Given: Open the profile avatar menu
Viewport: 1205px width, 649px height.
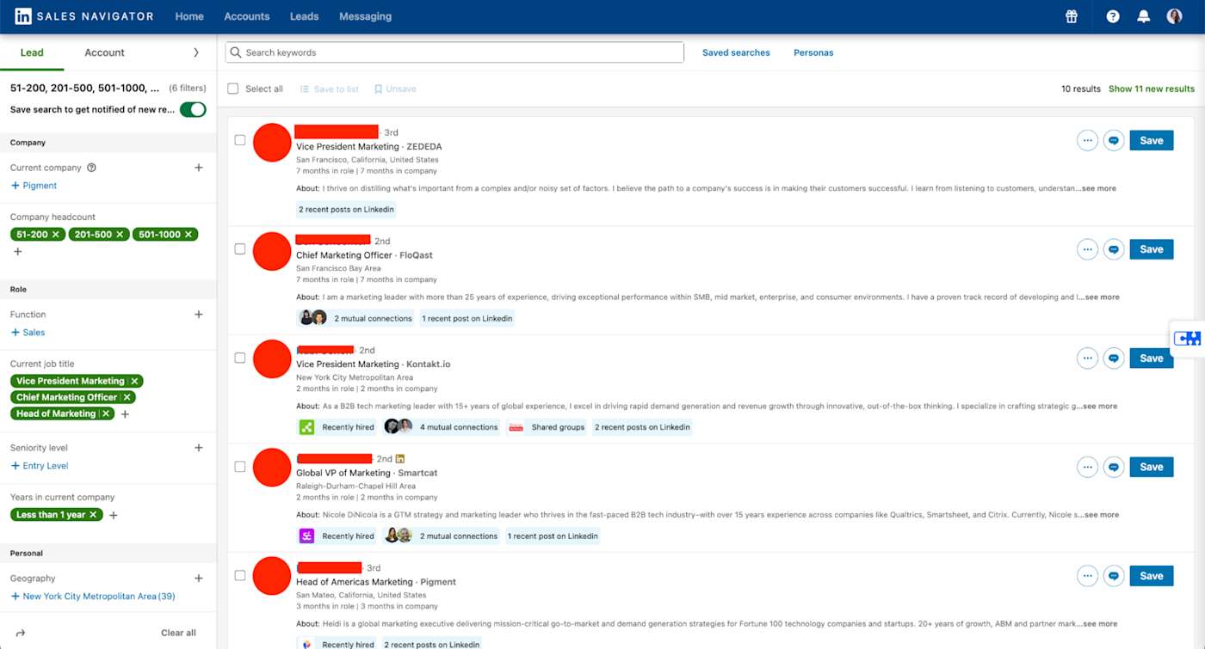Looking at the screenshot, I should (1174, 16).
